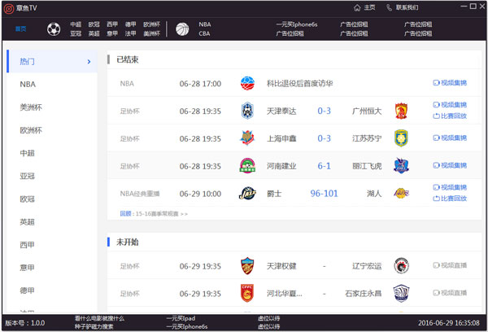Select the football category icon
Image resolution: width=488 pixels, height=332 pixels.
click(x=54, y=29)
